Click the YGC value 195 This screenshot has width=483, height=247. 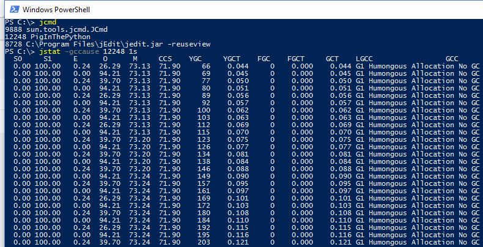coord(204,235)
